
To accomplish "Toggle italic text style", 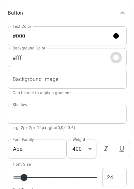I will (x=106, y=149).
